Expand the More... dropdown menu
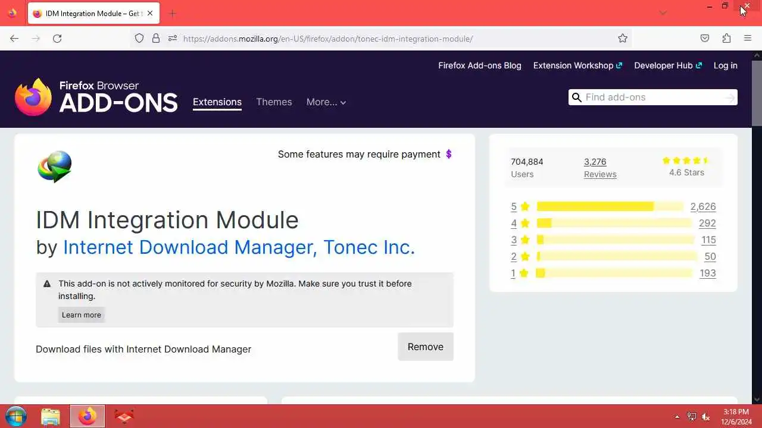The width and height of the screenshot is (762, 428). click(x=326, y=102)
